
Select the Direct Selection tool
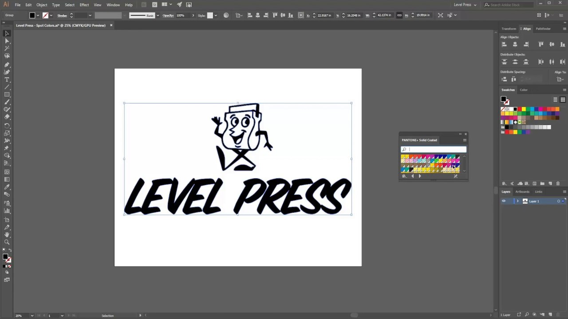pyautogui.click(x=7, y=41)
